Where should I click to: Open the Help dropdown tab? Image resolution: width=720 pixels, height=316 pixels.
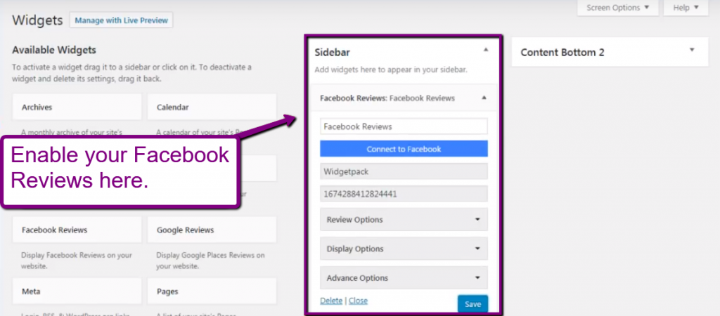(x=686, y=8)
